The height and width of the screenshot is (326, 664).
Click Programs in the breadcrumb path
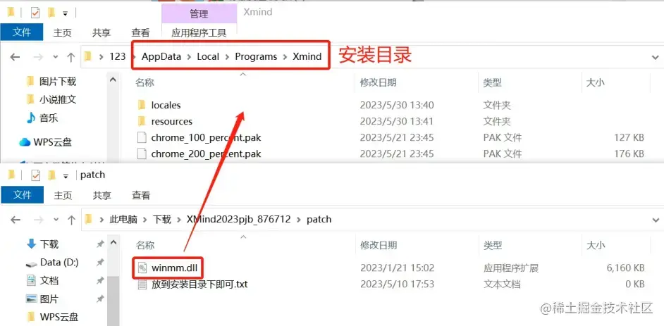pyautogui.click(x=256, y=56)
